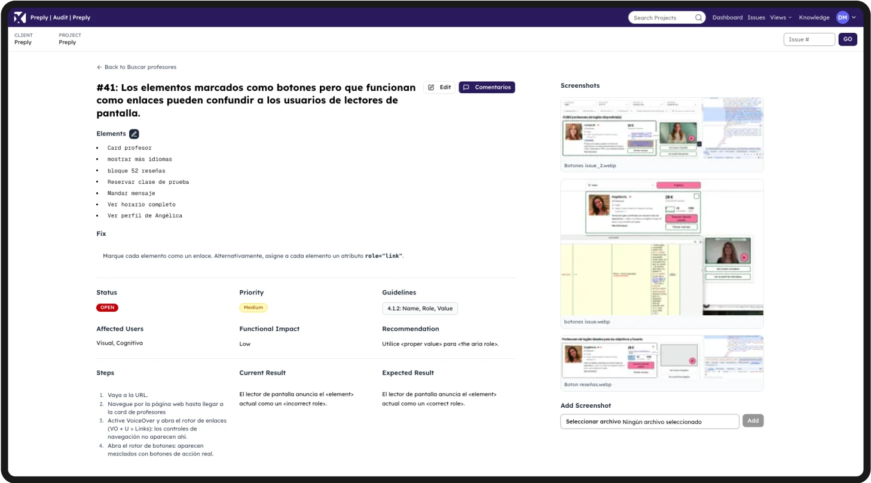Open the Dashboard menu item
This screenshot has width=871, height=483.
pos(728,17)
